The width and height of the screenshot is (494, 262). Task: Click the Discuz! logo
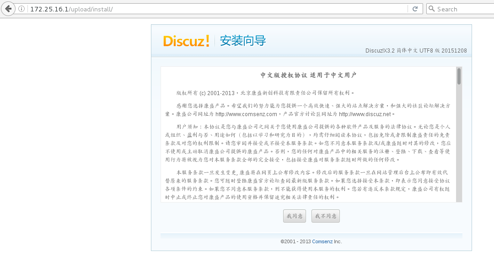coord(186,41)
